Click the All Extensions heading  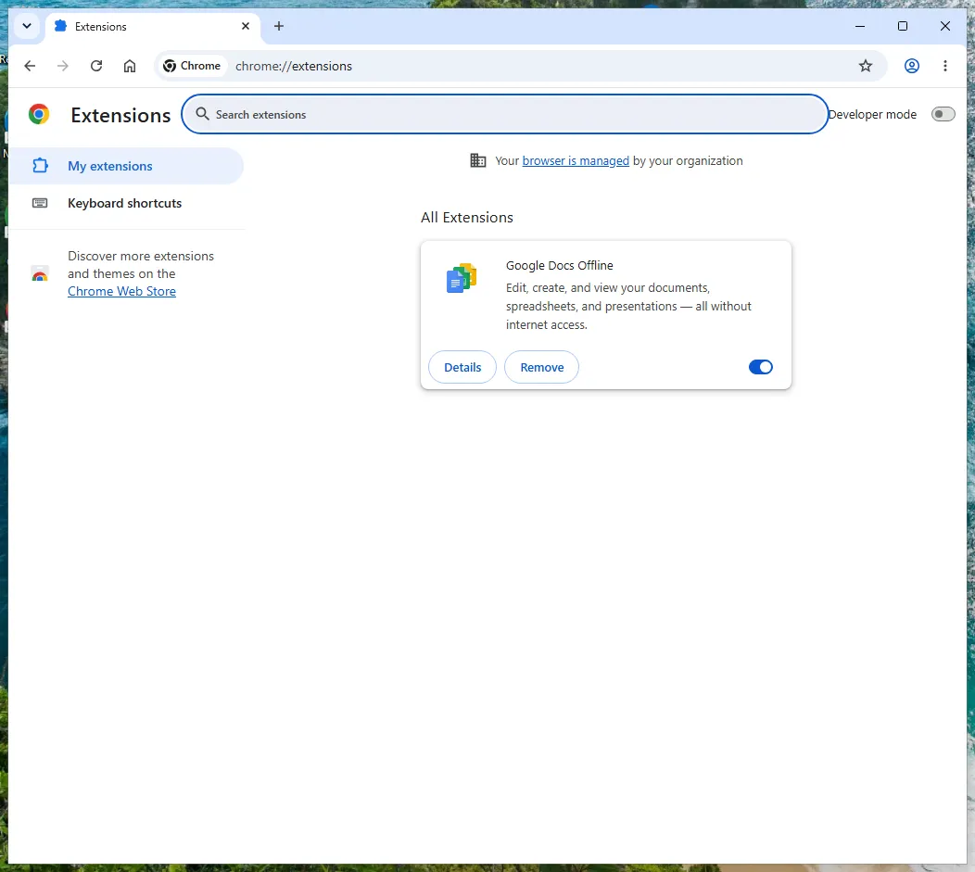coord(467,218)
